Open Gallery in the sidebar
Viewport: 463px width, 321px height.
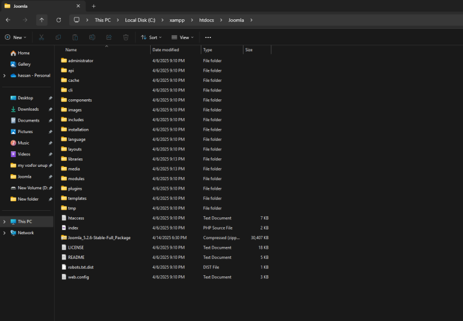(x=24, y=64)
